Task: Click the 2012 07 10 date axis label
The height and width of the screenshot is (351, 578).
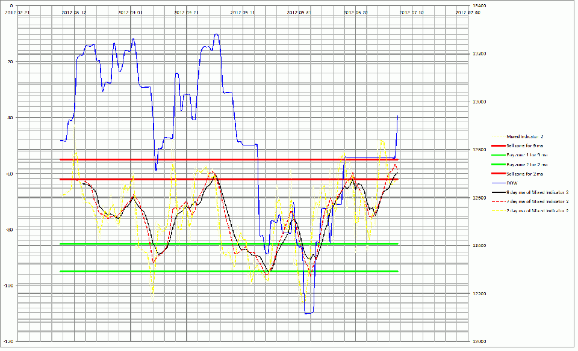Action: tap(411, 13)
